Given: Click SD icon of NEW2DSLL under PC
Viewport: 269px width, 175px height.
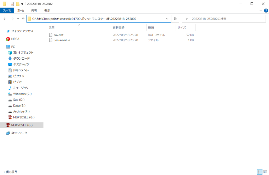Looking at the screenshot, I should click(10, 117).
